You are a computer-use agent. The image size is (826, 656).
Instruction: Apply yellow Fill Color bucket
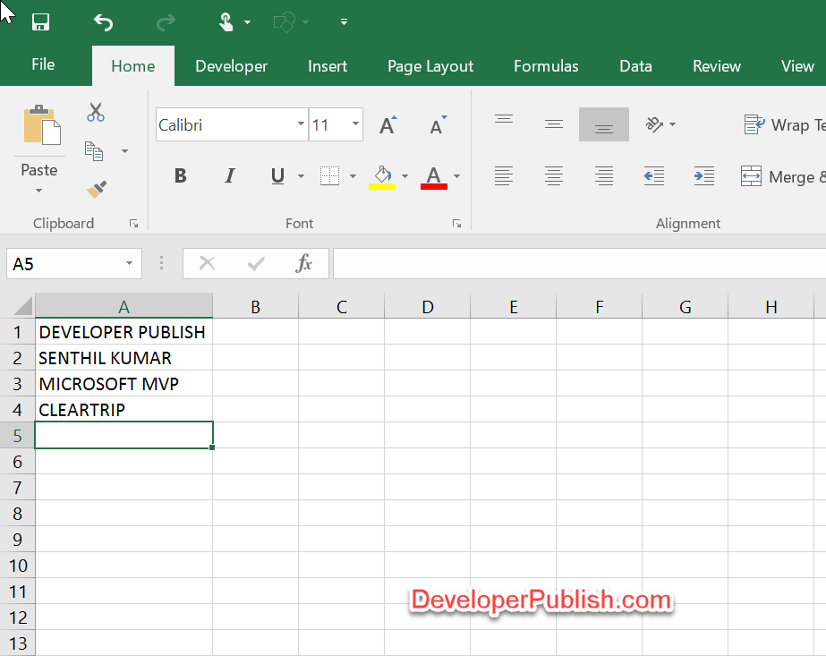click(x=382, y=177)
